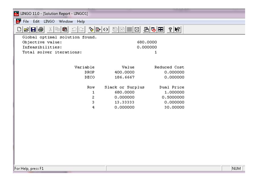Open a file with the folder icon

pyautogui.click(x=26, y=30)
